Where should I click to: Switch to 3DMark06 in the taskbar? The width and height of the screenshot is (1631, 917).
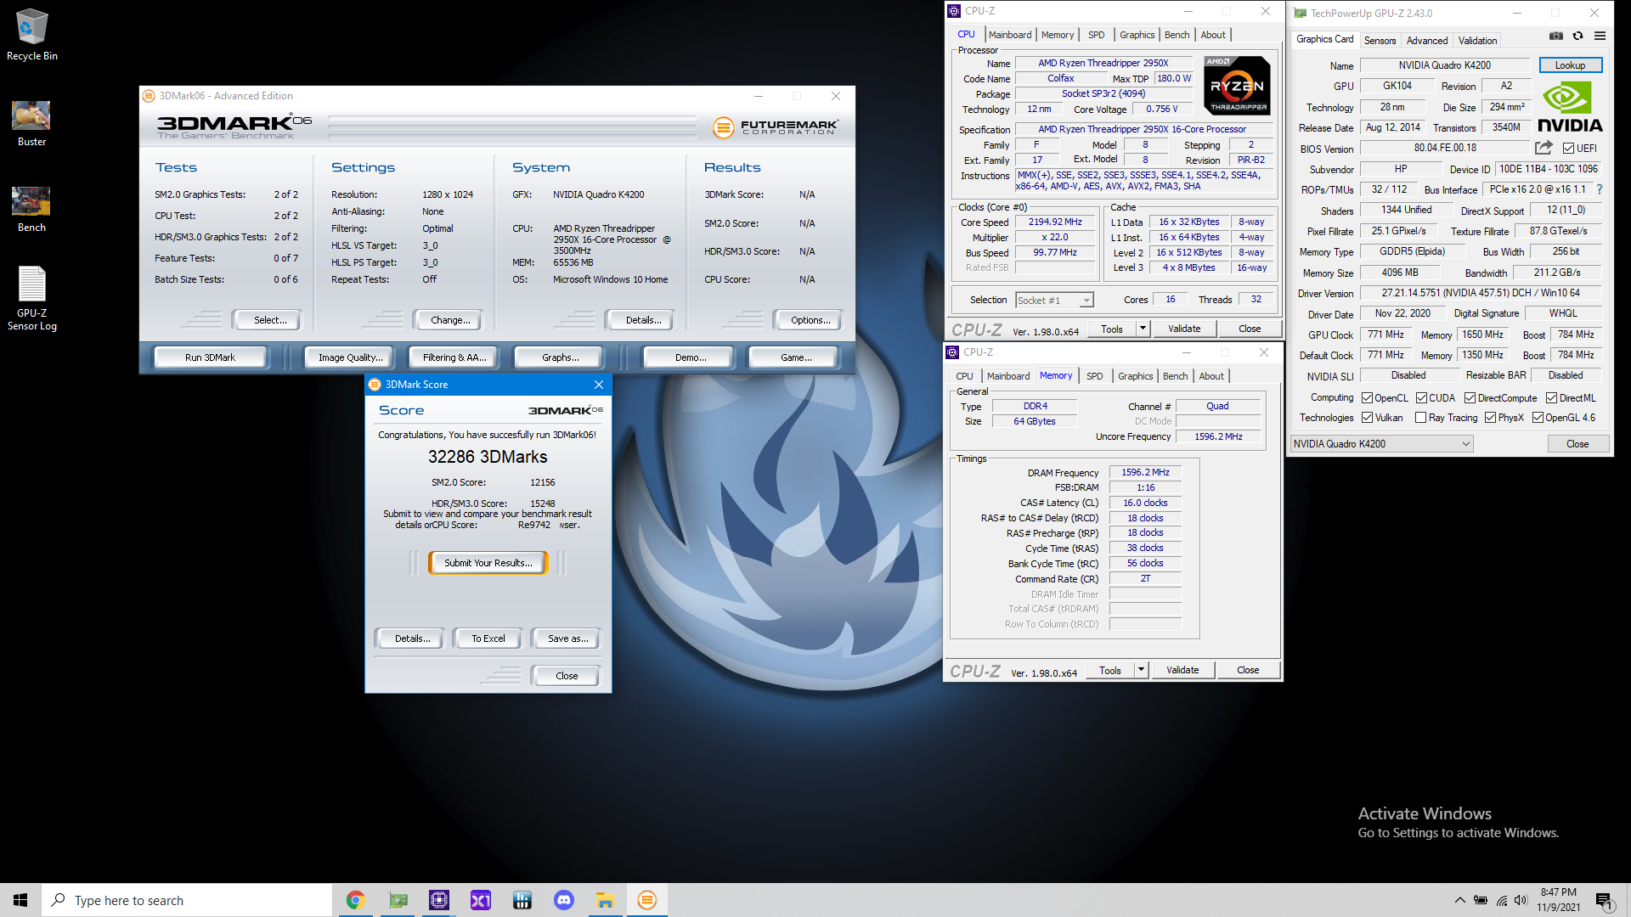coord(647,900)
